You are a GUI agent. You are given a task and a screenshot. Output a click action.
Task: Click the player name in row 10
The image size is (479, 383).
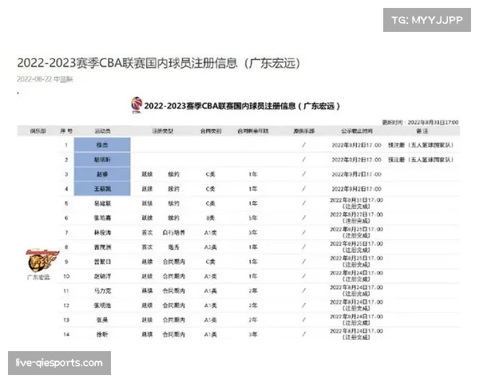coord(102,276)
